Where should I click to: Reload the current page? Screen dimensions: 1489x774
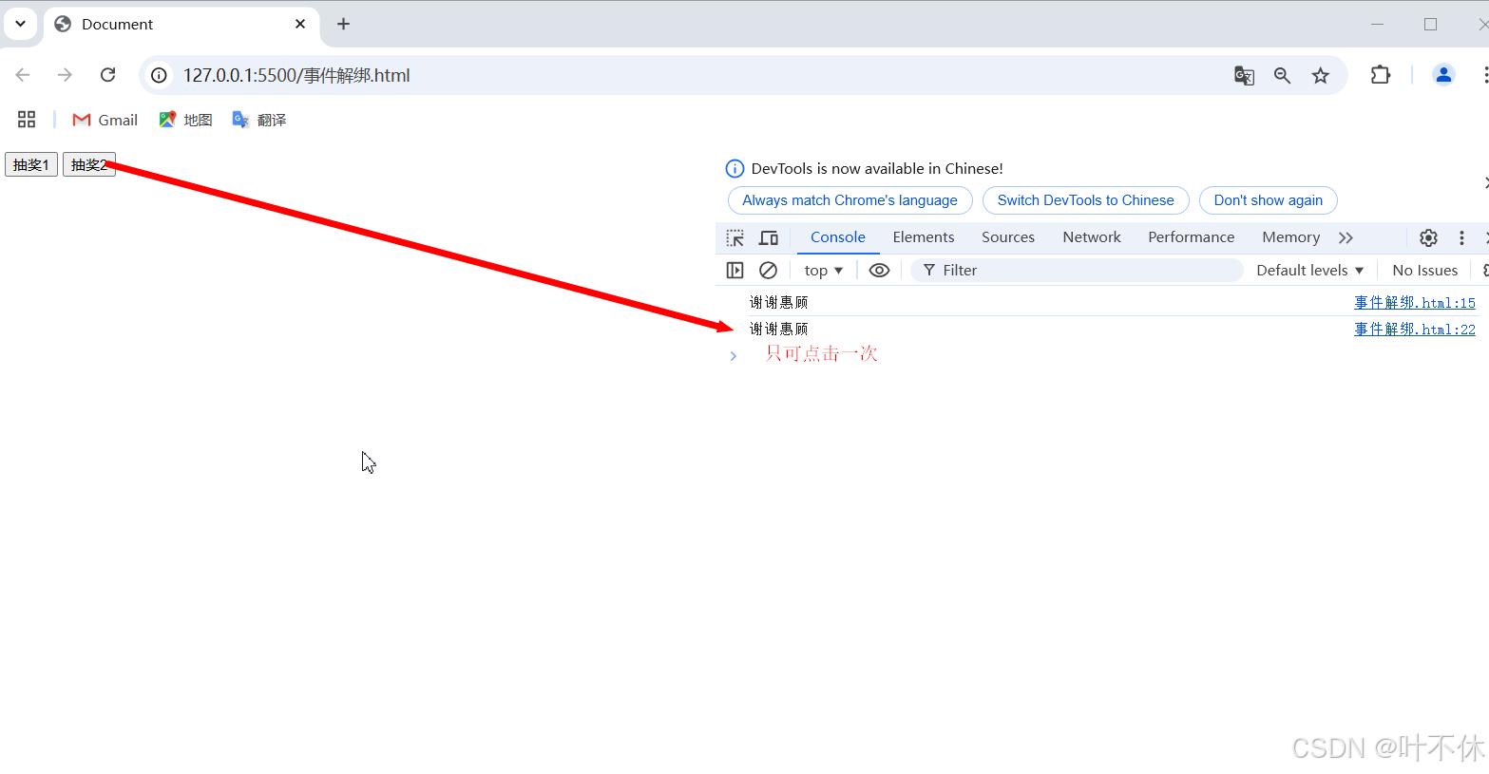(x=107, y=74)
